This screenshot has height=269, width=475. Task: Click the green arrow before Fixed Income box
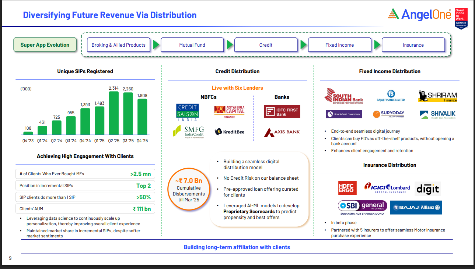303,45
